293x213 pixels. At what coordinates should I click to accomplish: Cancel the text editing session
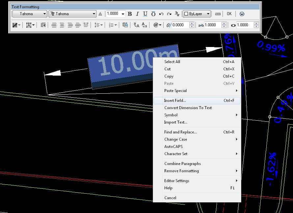(x=170, y=198)
